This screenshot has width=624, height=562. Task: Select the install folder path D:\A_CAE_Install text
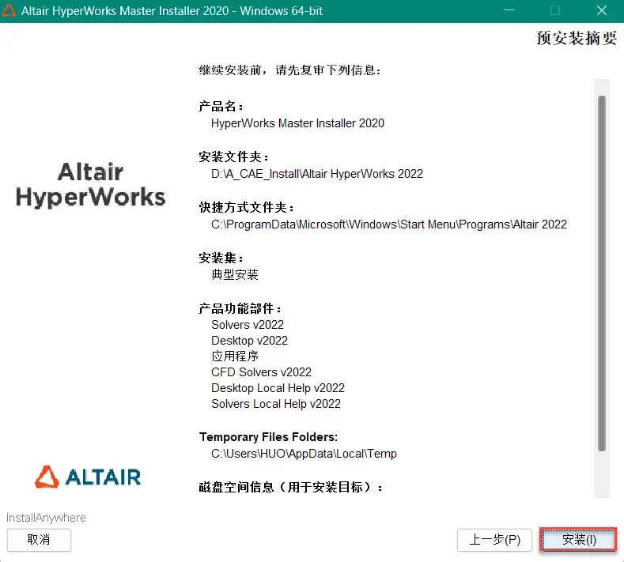pos(317,174)
